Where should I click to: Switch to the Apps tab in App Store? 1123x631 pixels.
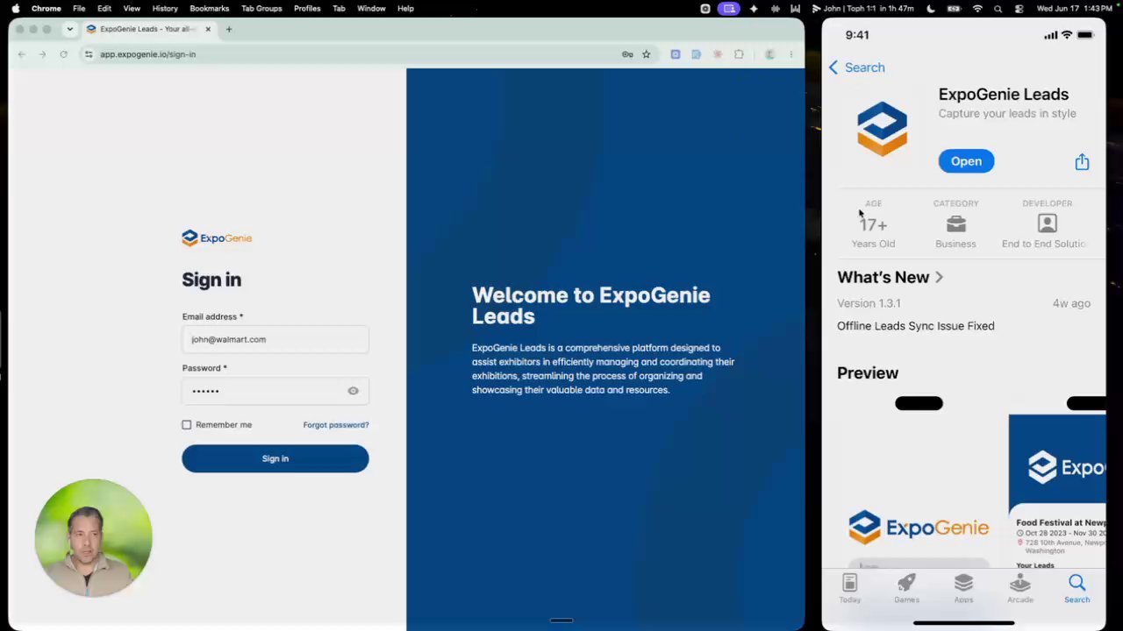tap(963, 588)
